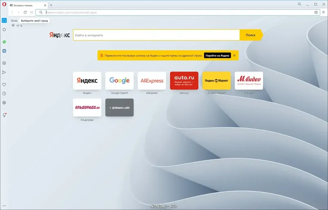The height and width of the screenshot is (210, 328).
Task: Click the Speed Dial grid toolbar icon
Action: [32, 12]
